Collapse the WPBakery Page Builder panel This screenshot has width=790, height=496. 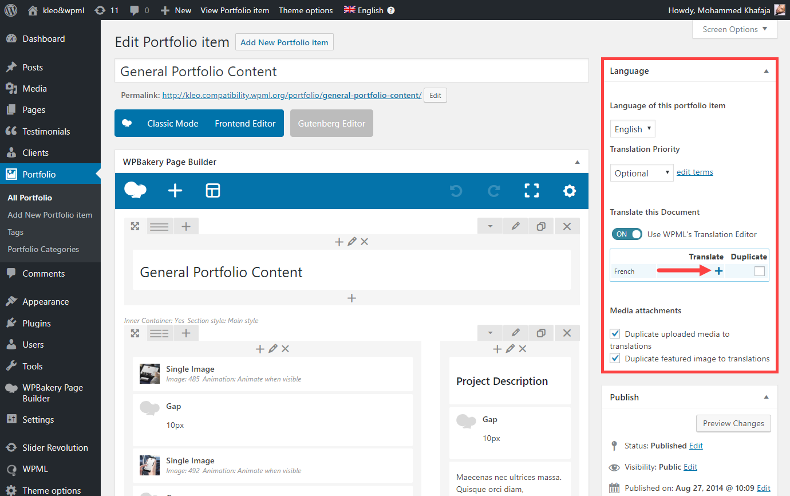pos(578,162)
